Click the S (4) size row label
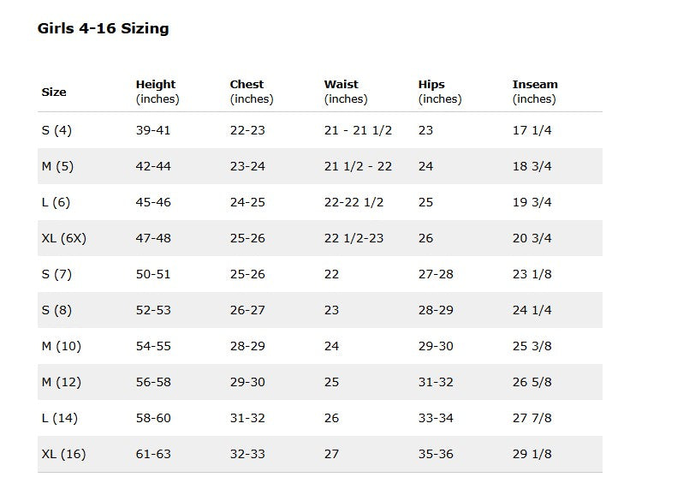This screenshot has height=489, width=695. [56, 130]
